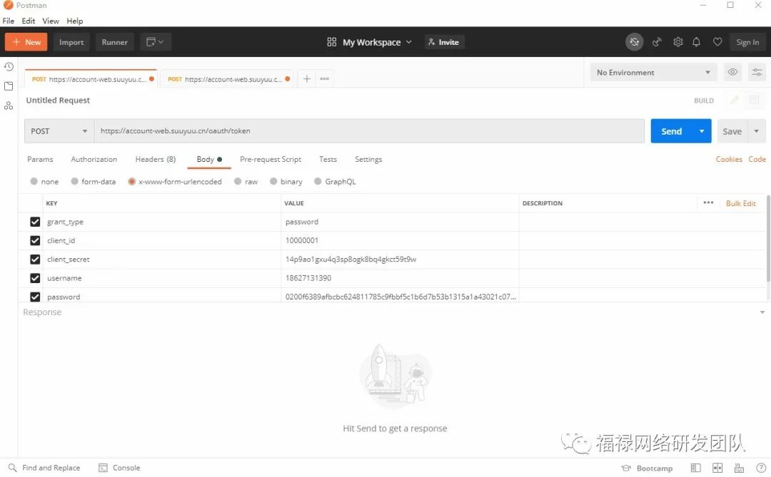Open the Collections sidebar icon
This screenshot has height=477, width=771.
[9, 86]
